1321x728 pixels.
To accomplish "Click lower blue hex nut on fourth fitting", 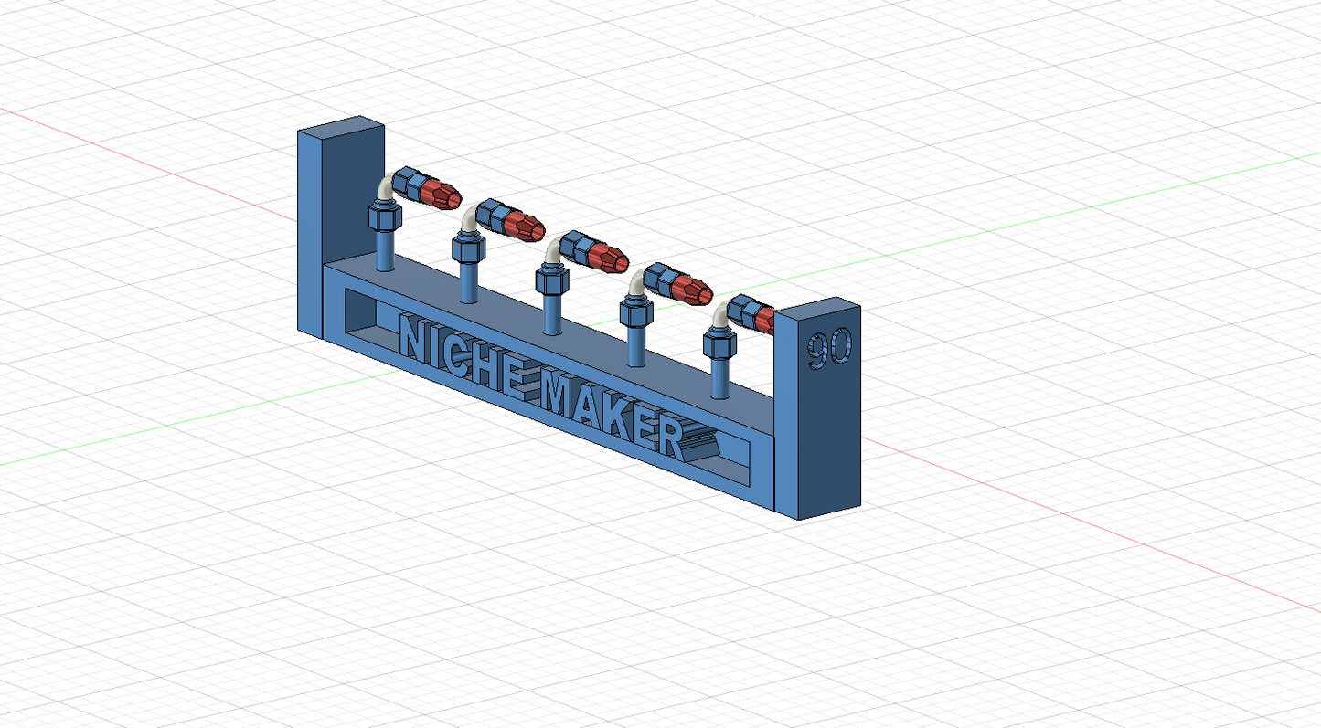I will click(x=635, y=314).
